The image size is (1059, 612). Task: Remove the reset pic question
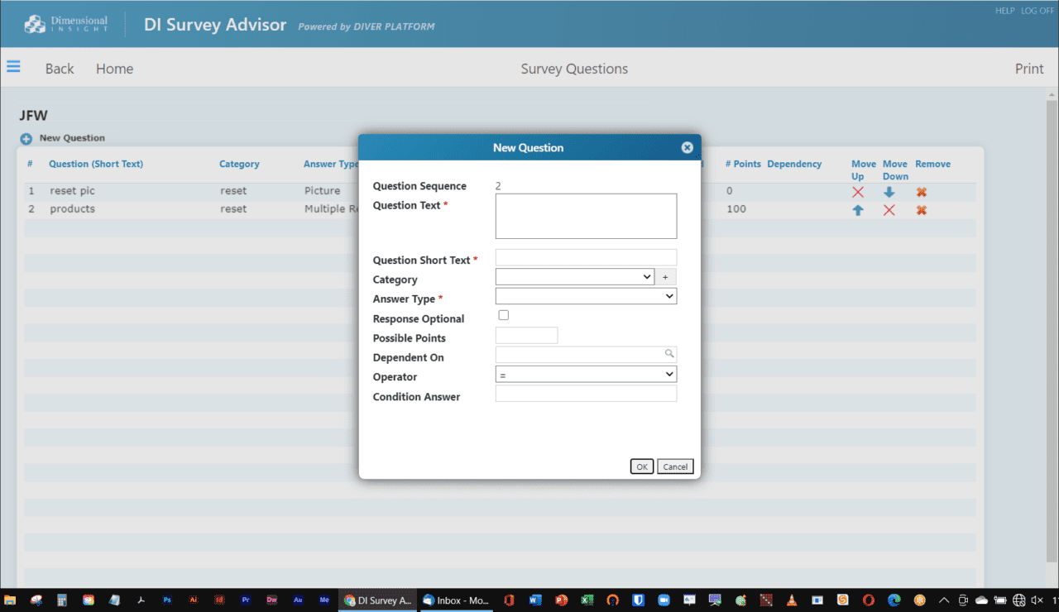tap(921, 191)
